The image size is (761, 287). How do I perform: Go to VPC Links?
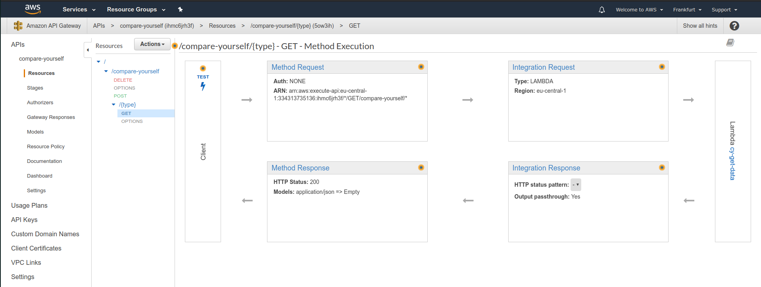click(26, 262)
